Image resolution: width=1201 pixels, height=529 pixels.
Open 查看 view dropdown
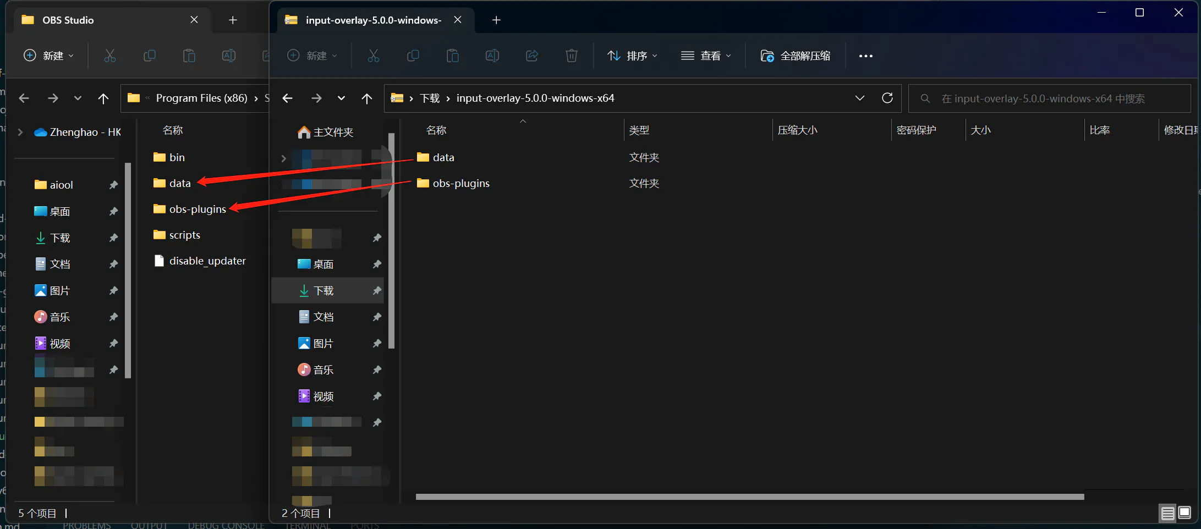(706, 56)
